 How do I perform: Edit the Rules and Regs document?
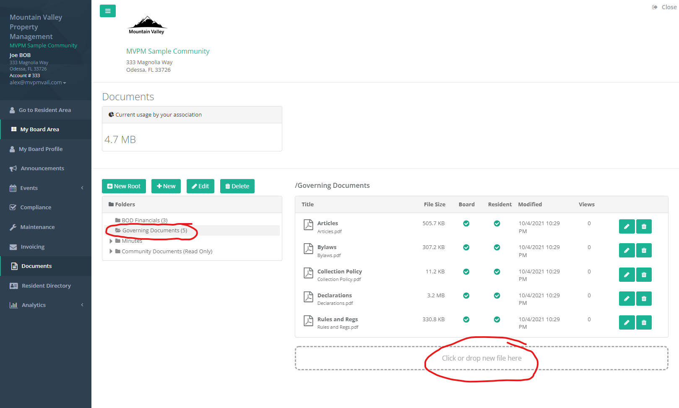(627, 322)
